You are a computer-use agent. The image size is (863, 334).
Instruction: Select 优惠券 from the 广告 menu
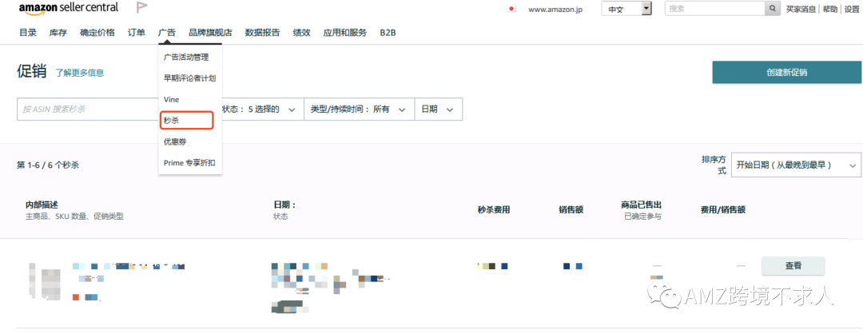175,141
